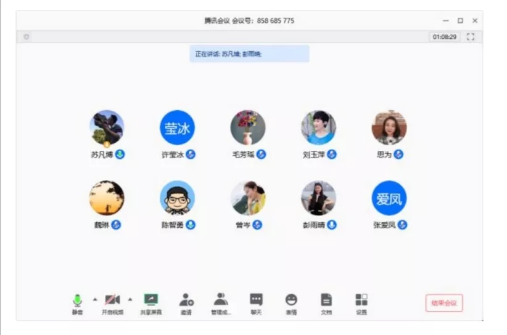Open the chat (聊天) panel
Screen dimensions: 507x335
pyautogui.click(x=256, y=301)
